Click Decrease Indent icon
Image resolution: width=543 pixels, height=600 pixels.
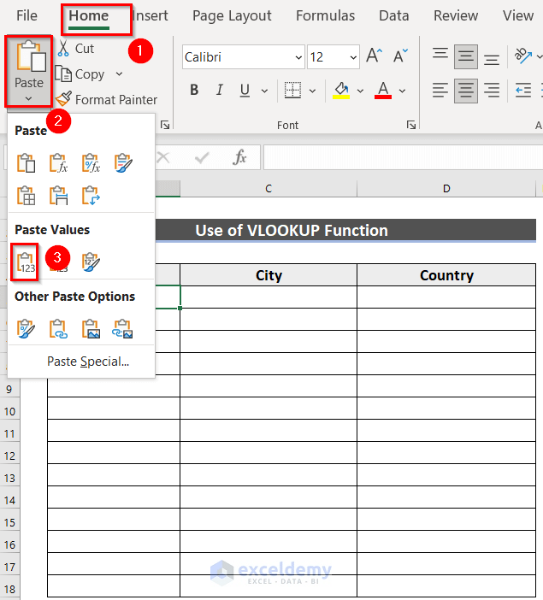click(x=523, y=91)
